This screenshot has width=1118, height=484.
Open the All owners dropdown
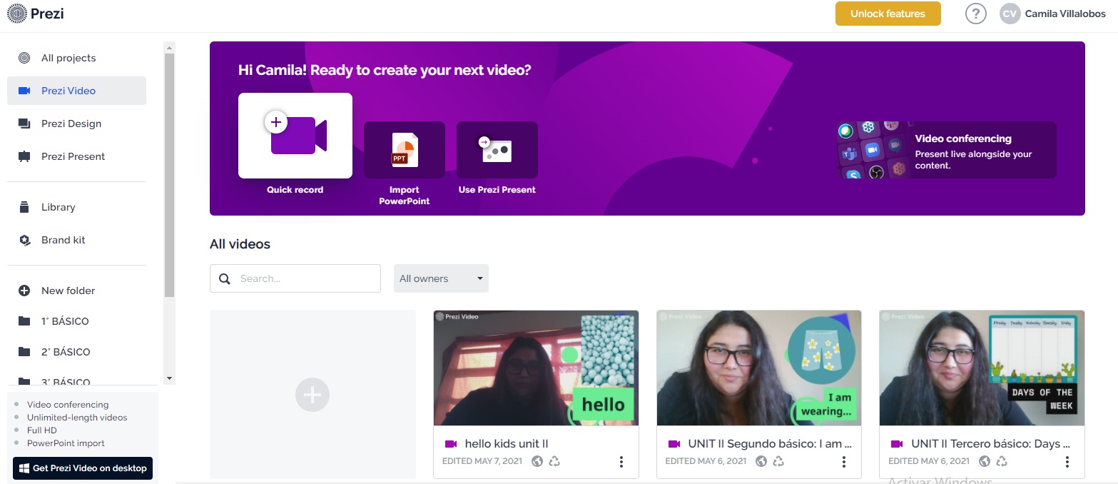click(441, 278)
